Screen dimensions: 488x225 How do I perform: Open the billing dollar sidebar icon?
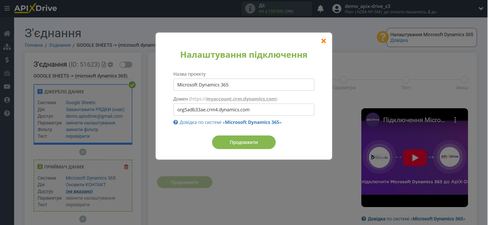coord(7,60)
